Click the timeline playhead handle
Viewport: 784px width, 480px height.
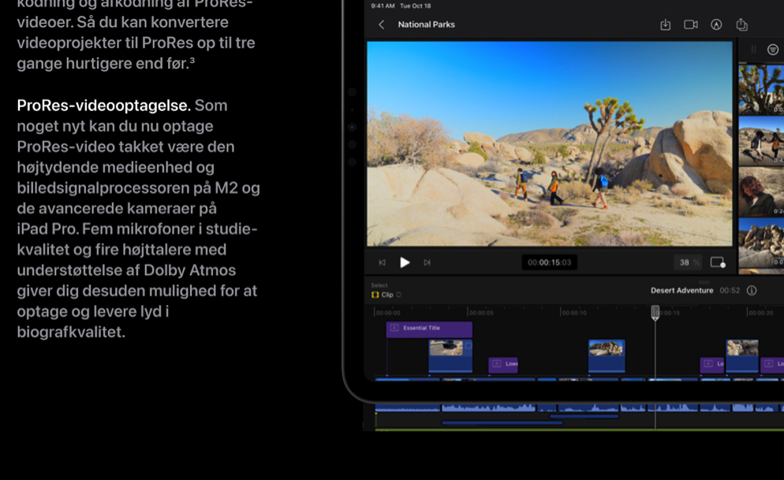pyautogui.click(x=655, y=312)
